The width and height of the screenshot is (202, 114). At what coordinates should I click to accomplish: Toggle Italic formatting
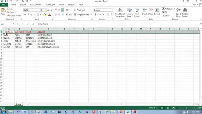[28, 15]
